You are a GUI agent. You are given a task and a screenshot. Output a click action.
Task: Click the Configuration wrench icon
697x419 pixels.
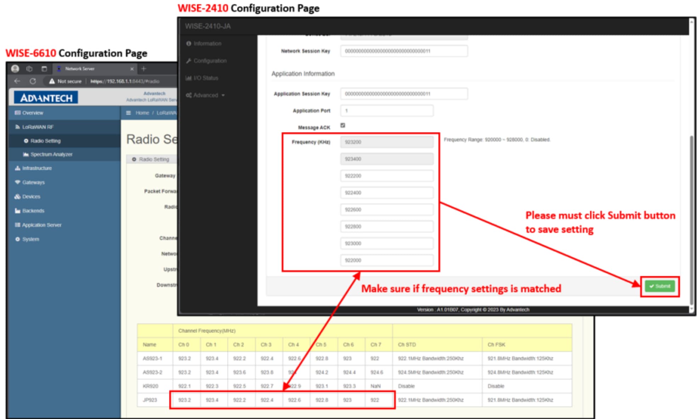[189, 61]
